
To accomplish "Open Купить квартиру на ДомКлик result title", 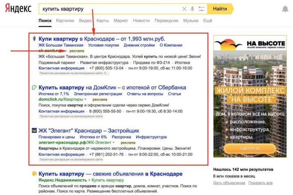I will coord(112,87).
